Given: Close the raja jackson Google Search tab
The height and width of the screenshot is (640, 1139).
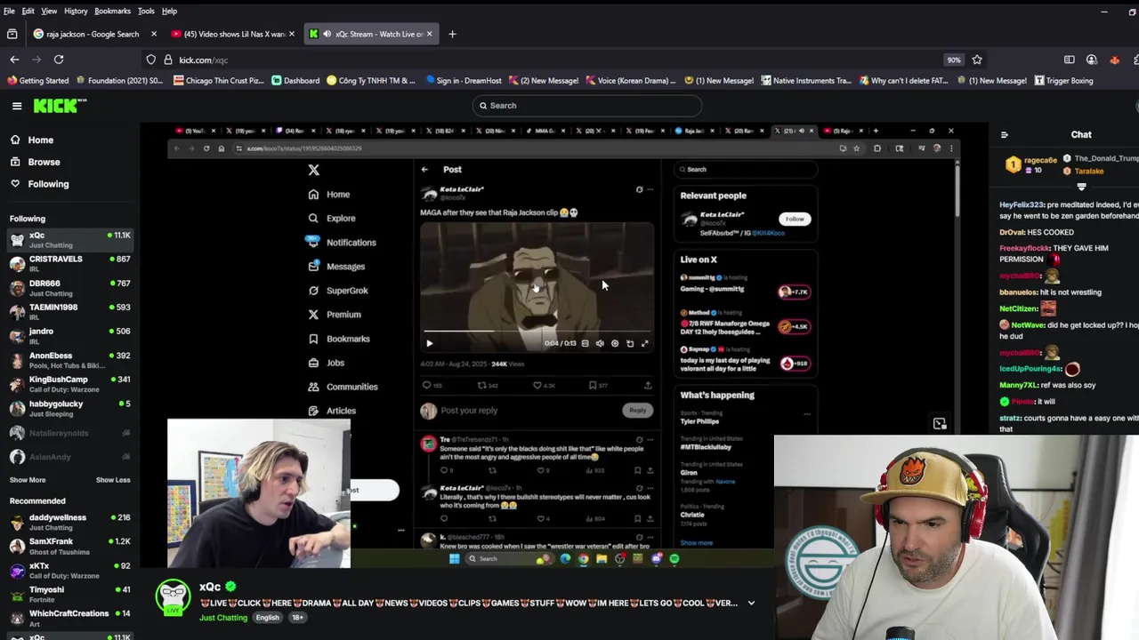Looking at the screenshot, I should tap(154, 34).
